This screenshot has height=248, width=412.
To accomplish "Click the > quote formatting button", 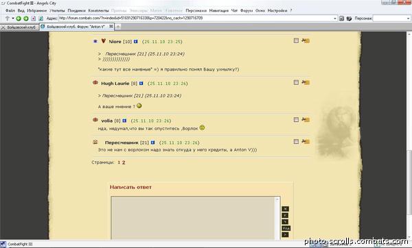I will click(285, 234).
